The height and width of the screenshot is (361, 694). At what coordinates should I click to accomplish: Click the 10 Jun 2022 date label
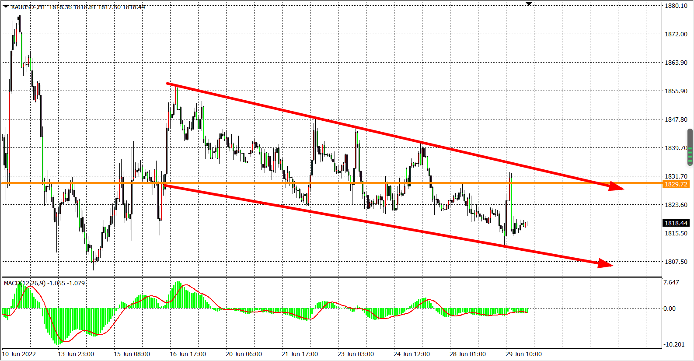[19, 354]
